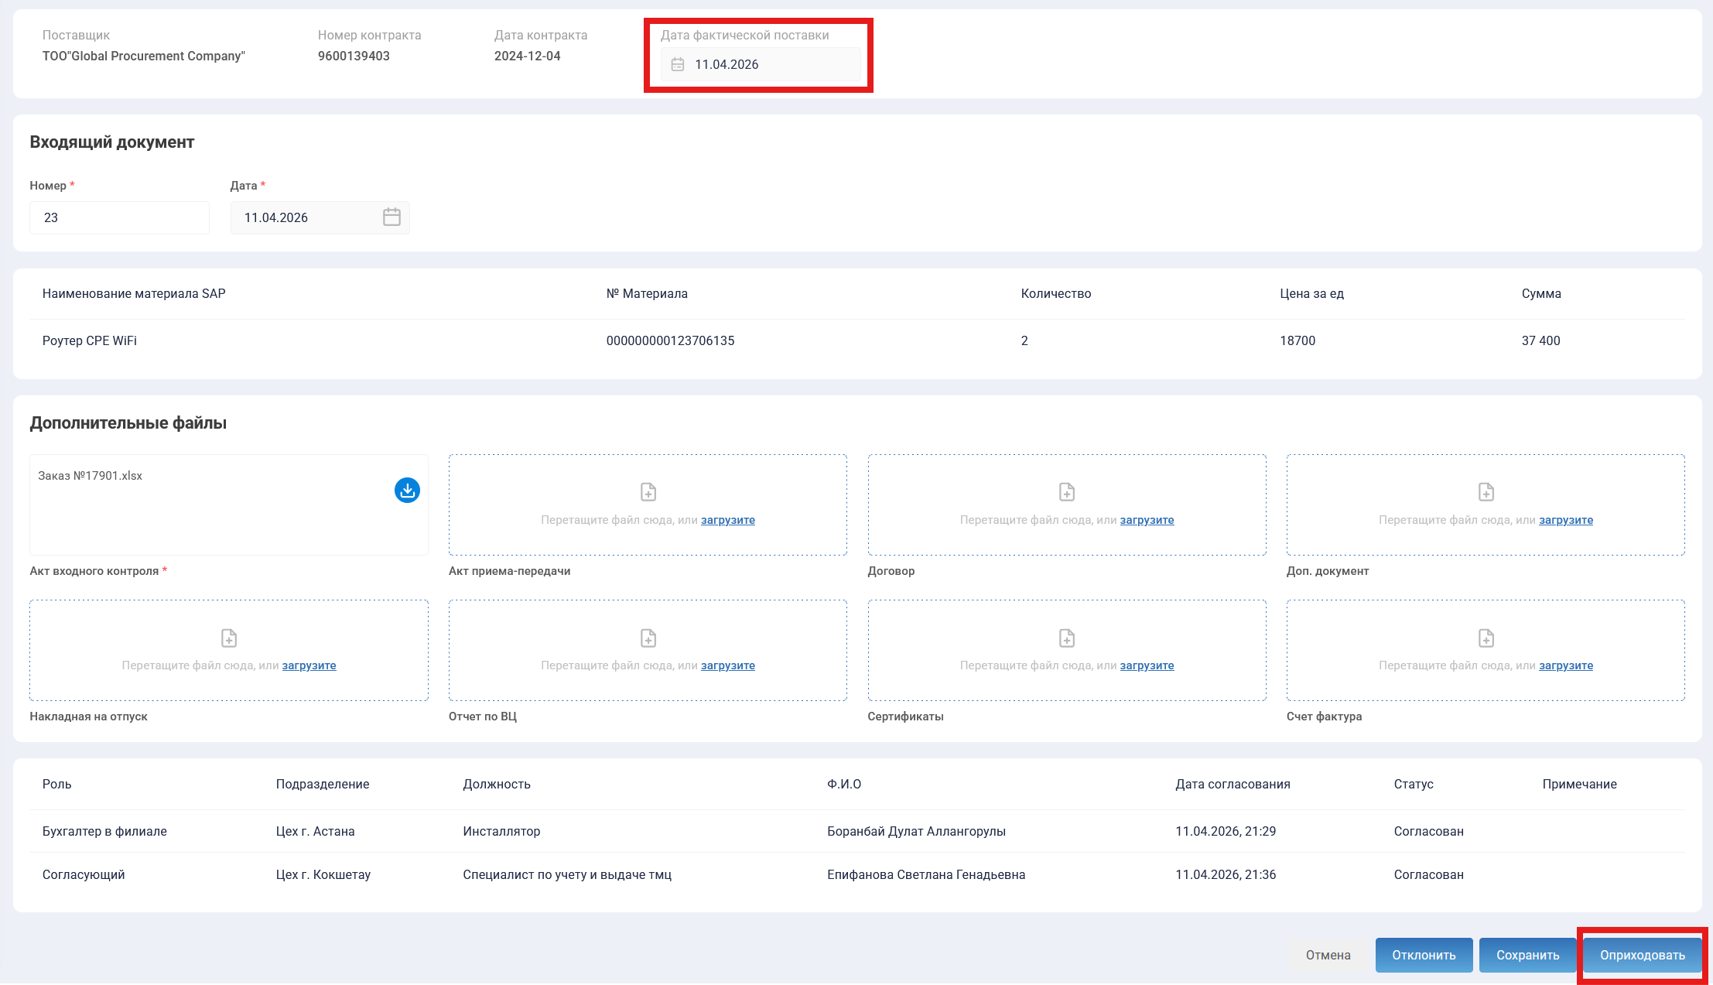Screen dimensions: 1713x985
Task: Click calendar icon in actual delivery date
Action: 678,64
